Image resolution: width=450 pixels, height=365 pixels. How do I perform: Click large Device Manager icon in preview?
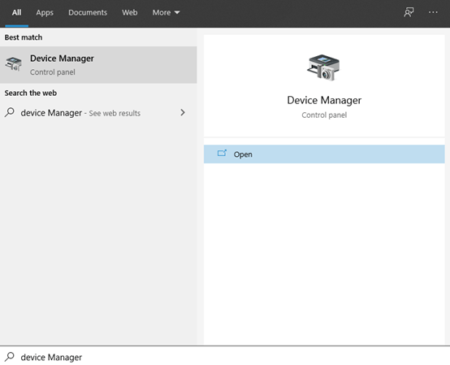pyautogui.click(x=323, y=67)
